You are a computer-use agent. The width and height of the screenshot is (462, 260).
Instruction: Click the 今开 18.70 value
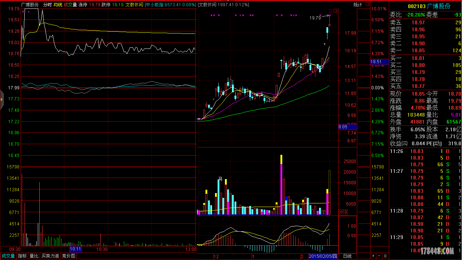(x=454, y=94)
